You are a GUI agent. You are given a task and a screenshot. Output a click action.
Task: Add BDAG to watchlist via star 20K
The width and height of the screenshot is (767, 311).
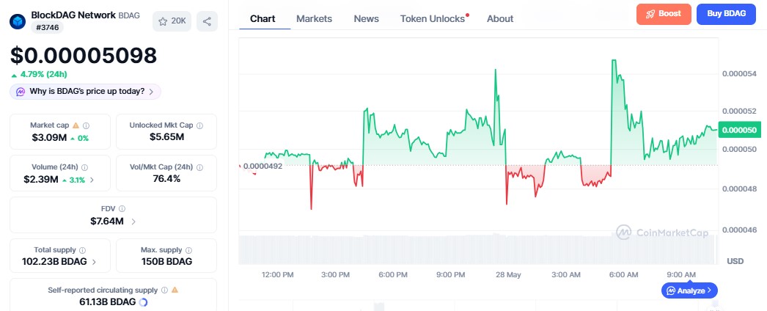(172, 21)
